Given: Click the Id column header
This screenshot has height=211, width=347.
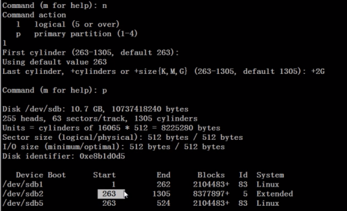Looking at the screenshot, I should [x=243, y=175].
